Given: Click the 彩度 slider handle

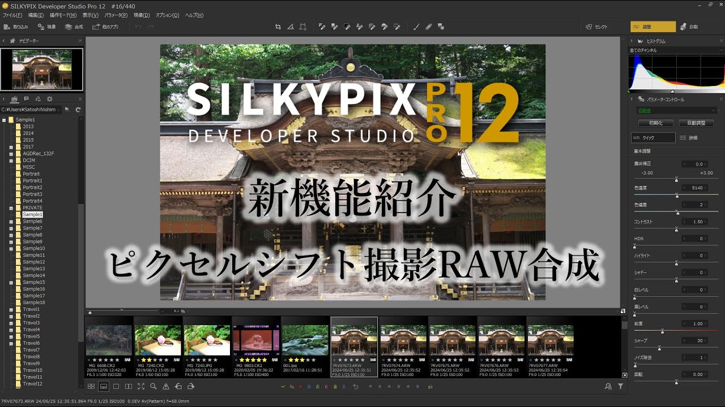Looking at the screenshot, I should pos(663,332).
